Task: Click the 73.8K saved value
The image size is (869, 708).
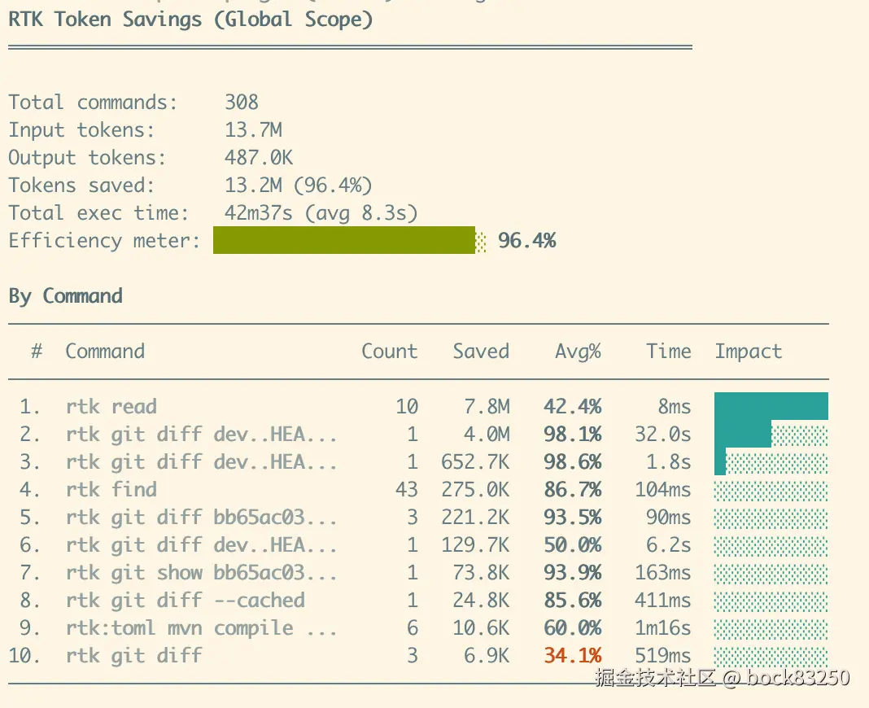Action: [481, 573]
